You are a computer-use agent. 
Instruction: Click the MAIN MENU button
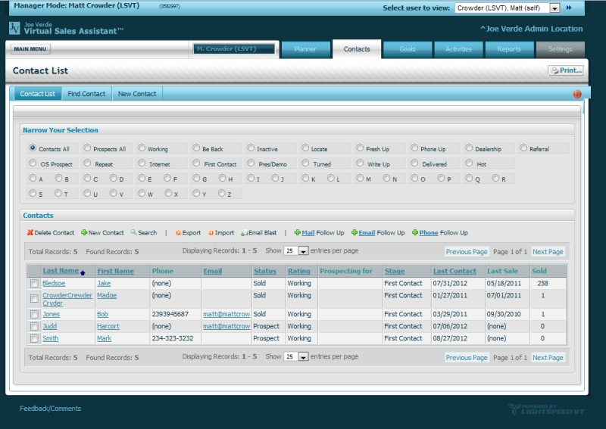(30, 49)
